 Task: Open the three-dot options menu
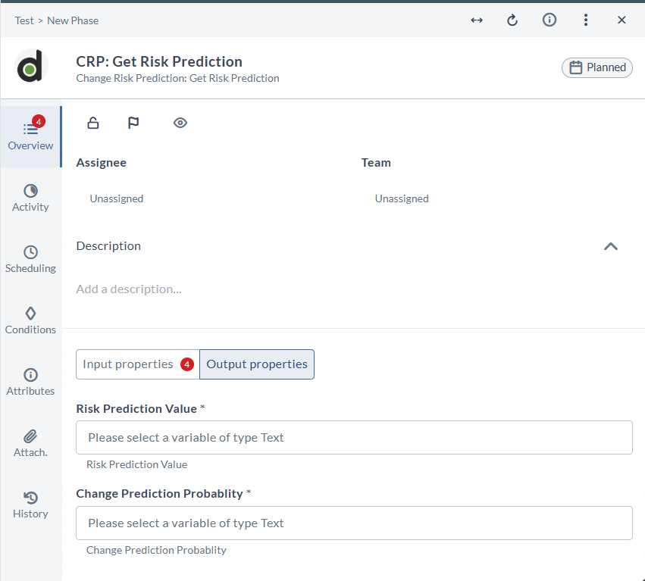point(586,20)
